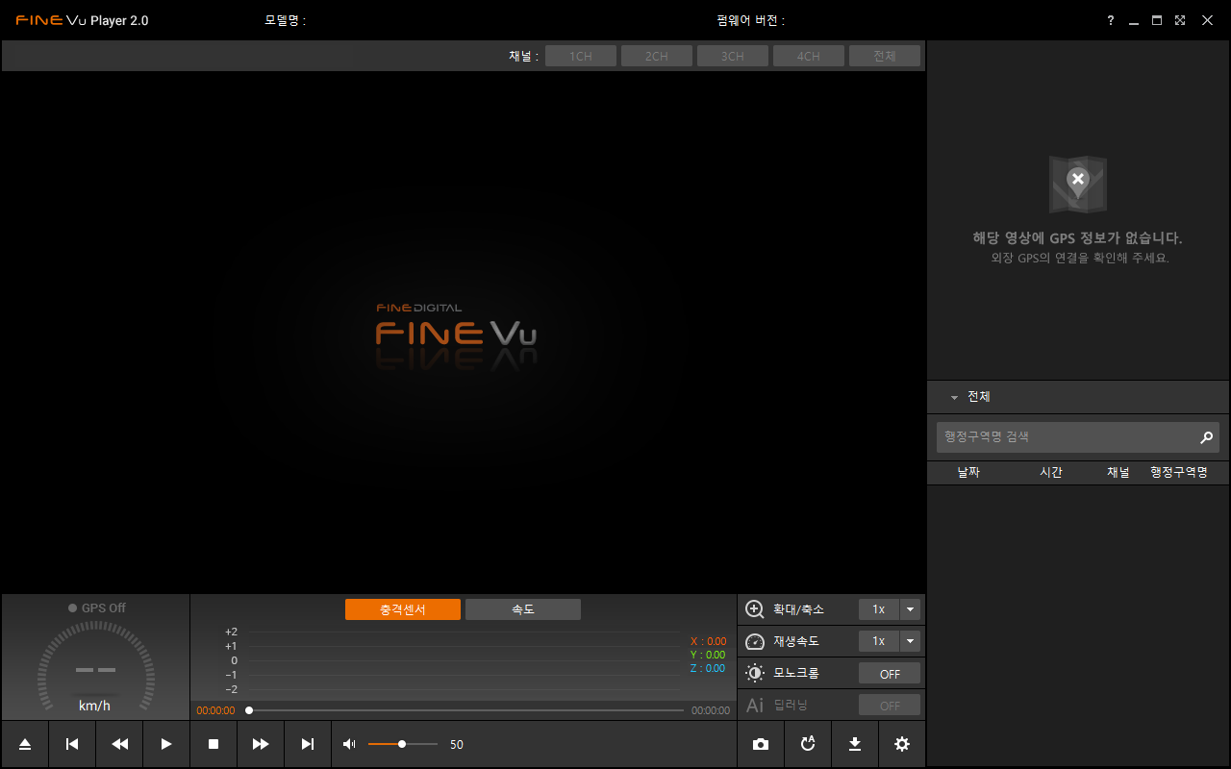Mute the volume speaker icon
The height and width of the screenshot is (769, 1231).
(349, 744)
